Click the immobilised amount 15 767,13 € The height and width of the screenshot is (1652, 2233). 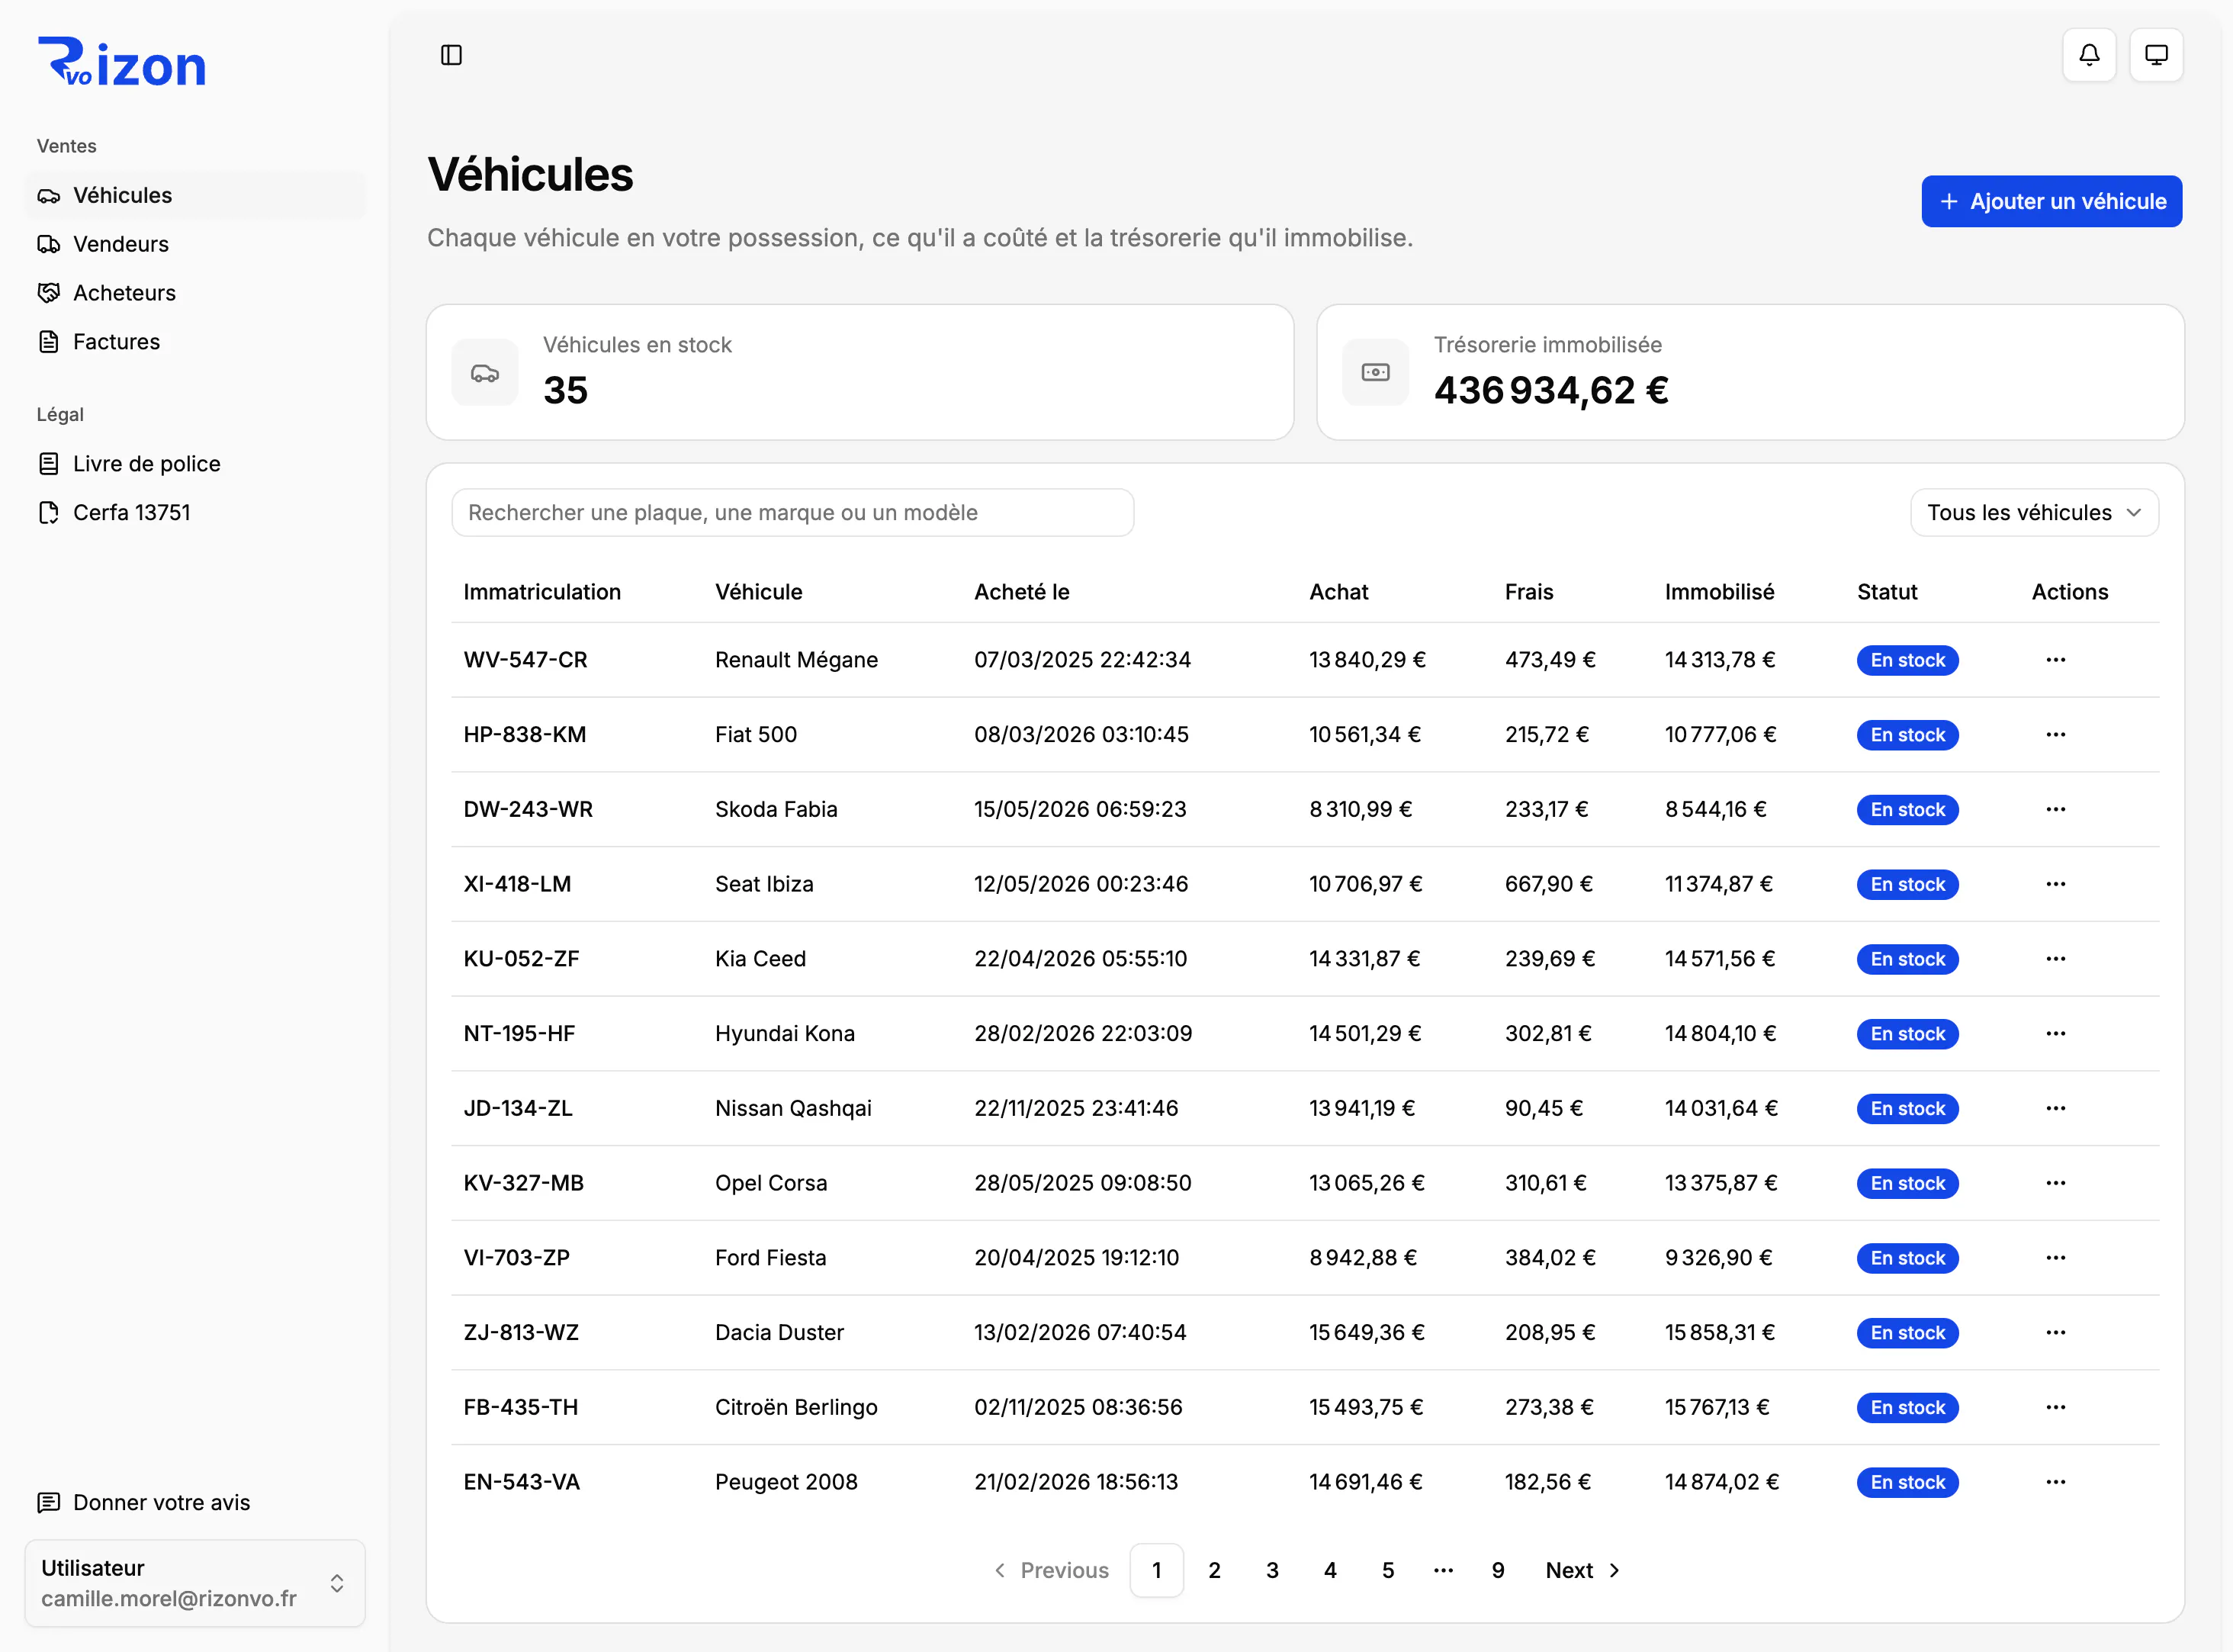coord(1717,1407)
